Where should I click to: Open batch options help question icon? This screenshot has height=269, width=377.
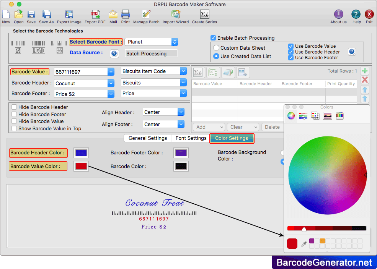352,52
